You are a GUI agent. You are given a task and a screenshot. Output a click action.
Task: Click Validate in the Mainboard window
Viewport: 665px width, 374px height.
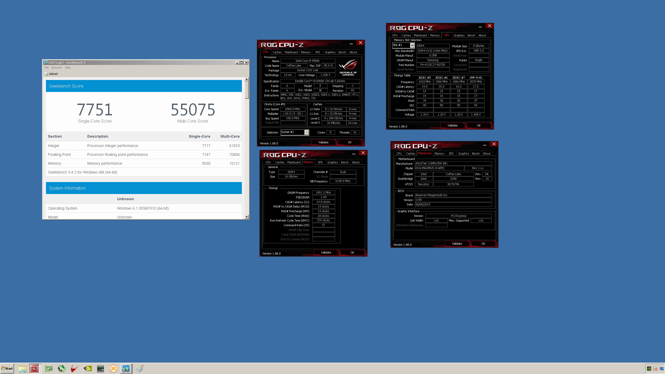(x=457, y=244)
